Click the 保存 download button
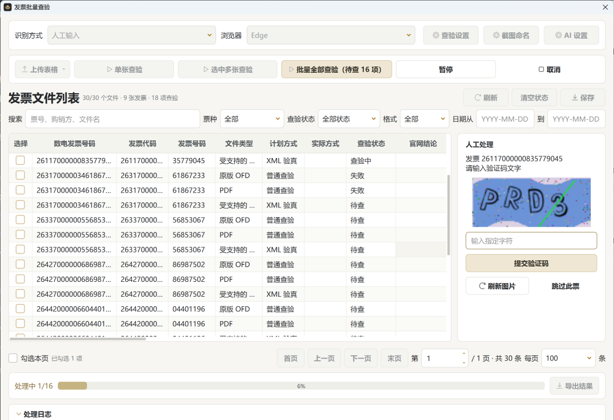The width and height of the screenshot is (614, 420). click(x=583, y=97)
